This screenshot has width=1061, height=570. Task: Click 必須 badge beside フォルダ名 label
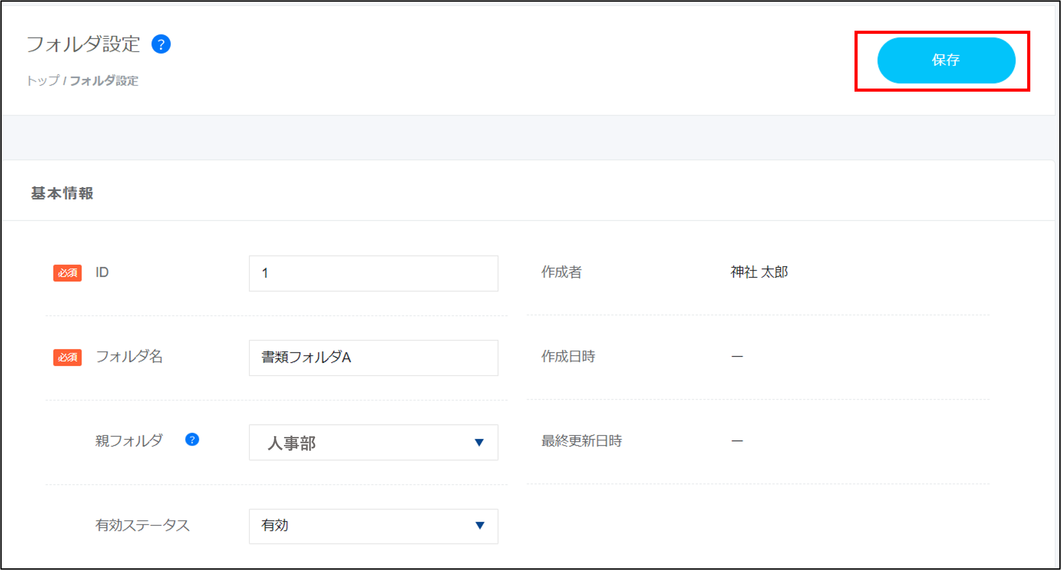tap(67, 357)
